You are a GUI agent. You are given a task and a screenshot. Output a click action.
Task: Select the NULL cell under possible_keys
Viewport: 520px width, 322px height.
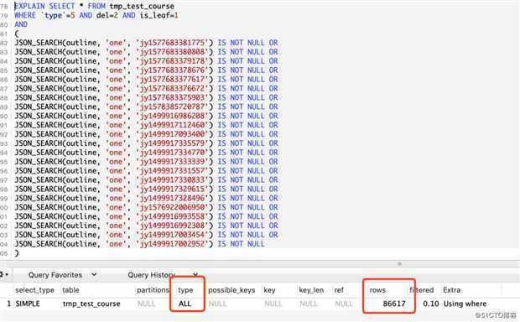coord(217,304)
